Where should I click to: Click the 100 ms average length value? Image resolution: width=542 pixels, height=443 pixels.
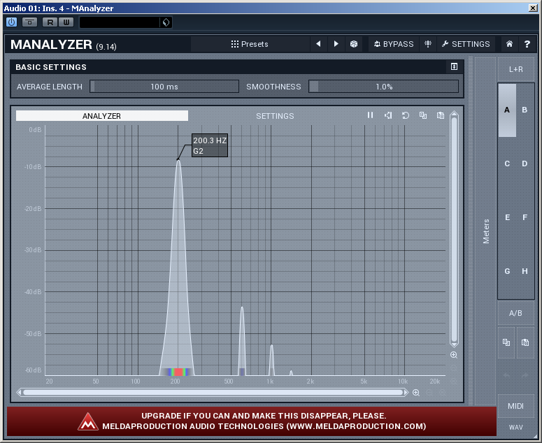(x=164, y=87)
